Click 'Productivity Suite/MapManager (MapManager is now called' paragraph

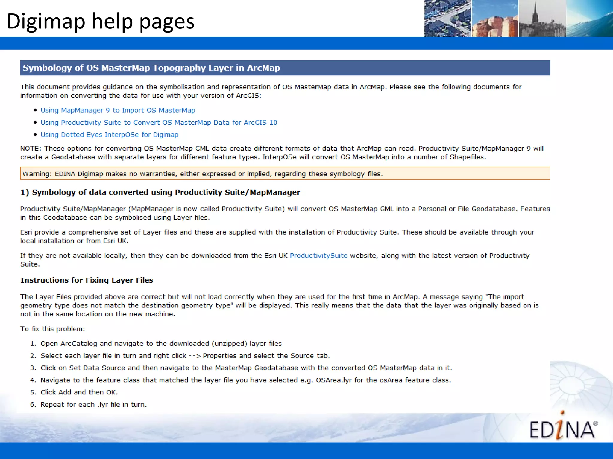point(285,213)
